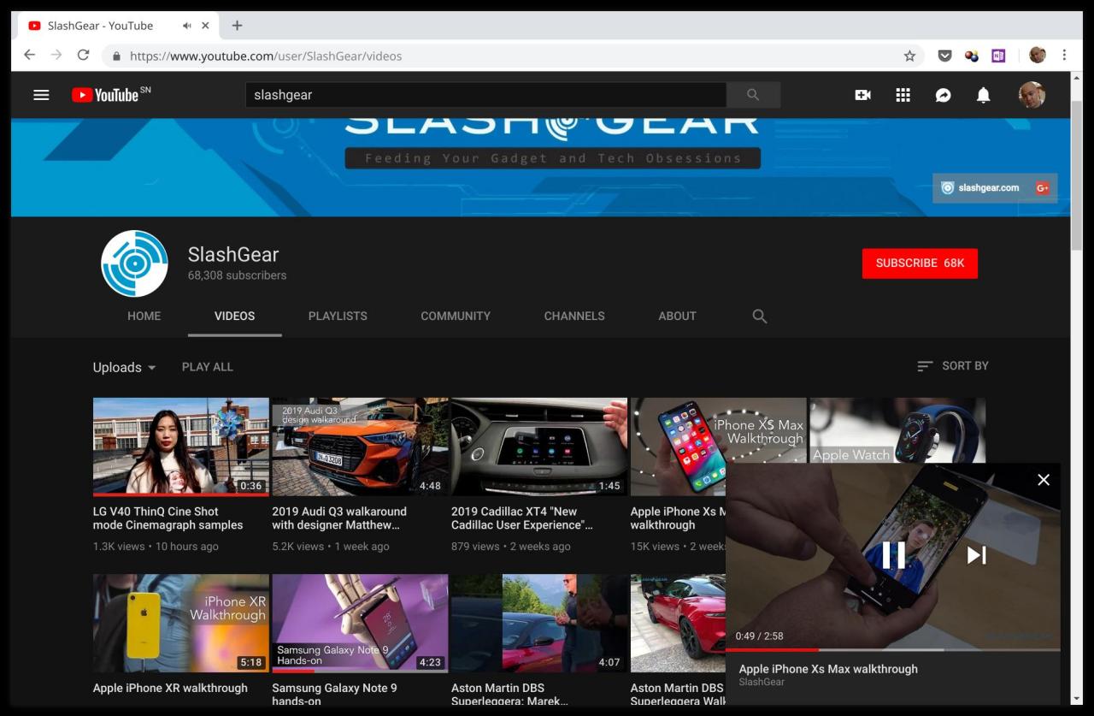The image size is (1094, 716).
Task: Open the 2019 Audi Q3 walkaround title
Action: pyautogui.click(x=339, y=518)
